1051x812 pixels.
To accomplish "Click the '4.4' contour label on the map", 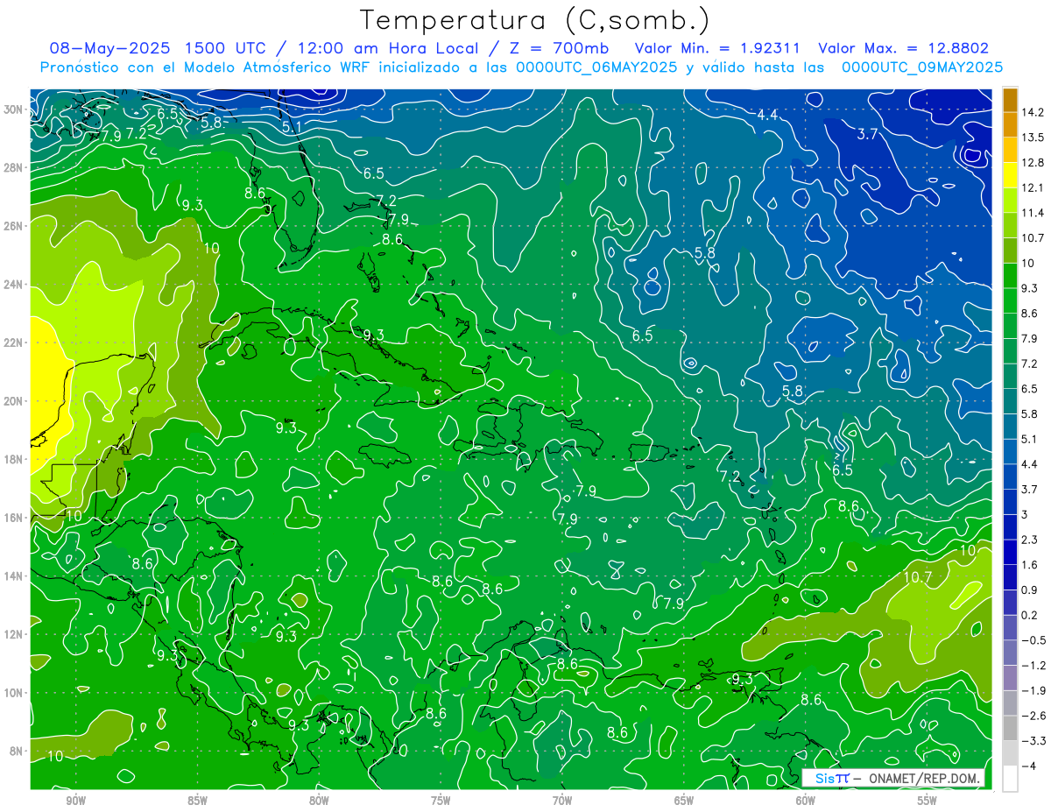I will pyautogui.click(x=768, y=116).
